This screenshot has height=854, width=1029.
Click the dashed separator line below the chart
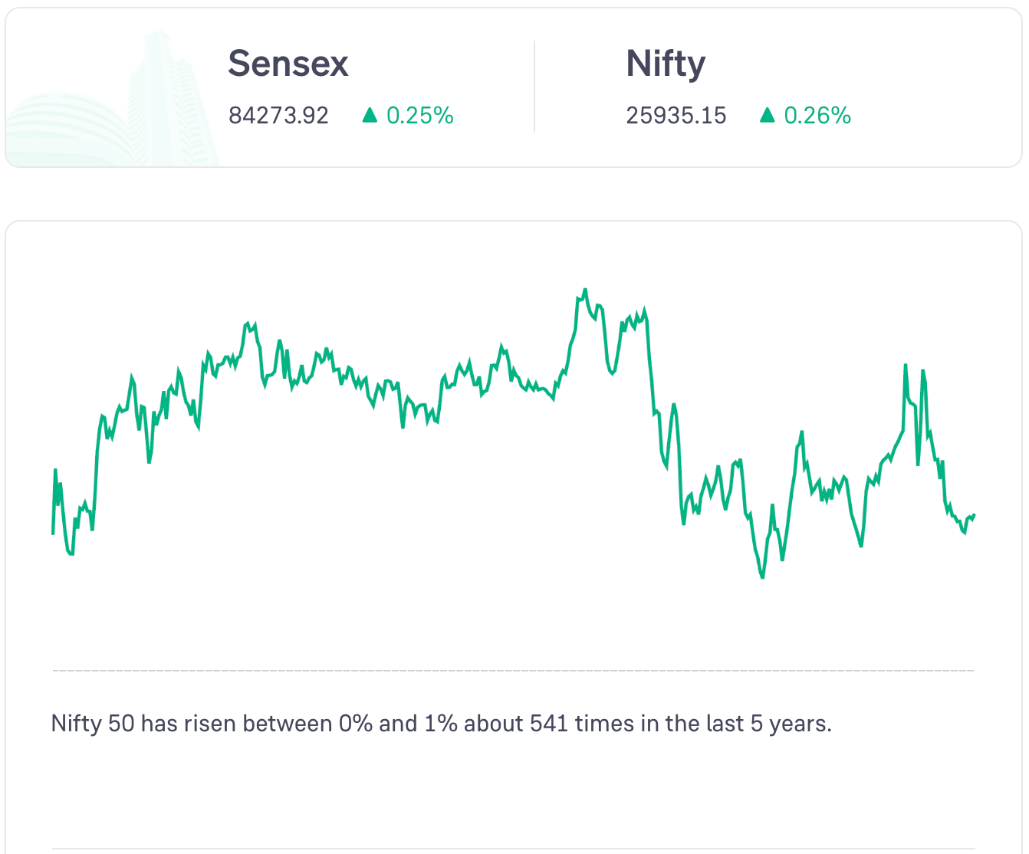514,671
